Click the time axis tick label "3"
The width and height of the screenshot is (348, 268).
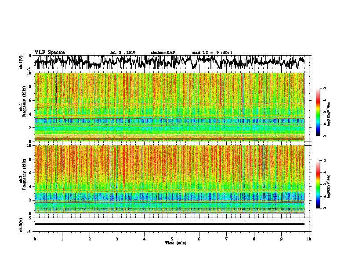click(117, 239)
